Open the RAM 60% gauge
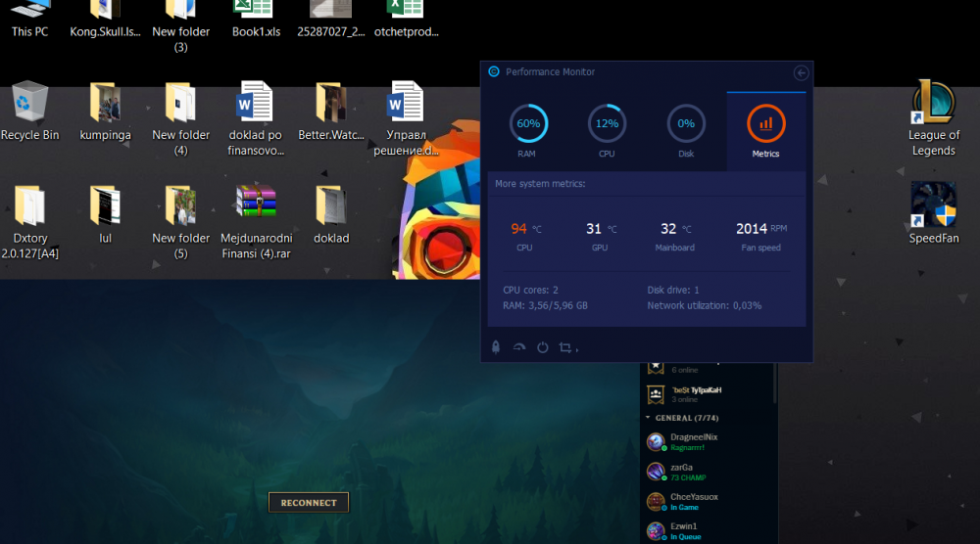 click(x=528, y=123)
